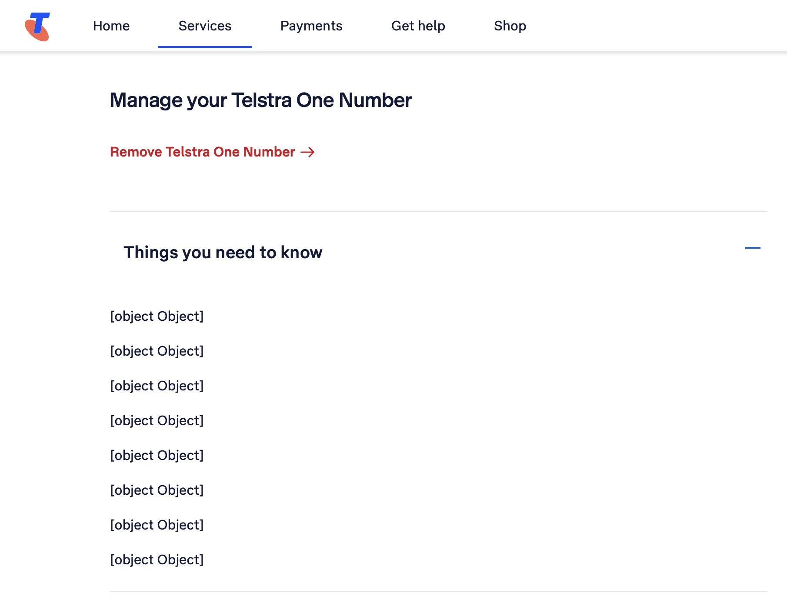787x613 pixels.
Task: Open the Get help menu item
Action: 418,26
